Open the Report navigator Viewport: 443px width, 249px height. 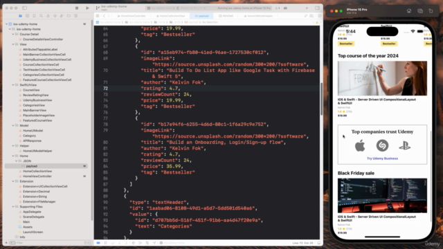pos(75,16)
